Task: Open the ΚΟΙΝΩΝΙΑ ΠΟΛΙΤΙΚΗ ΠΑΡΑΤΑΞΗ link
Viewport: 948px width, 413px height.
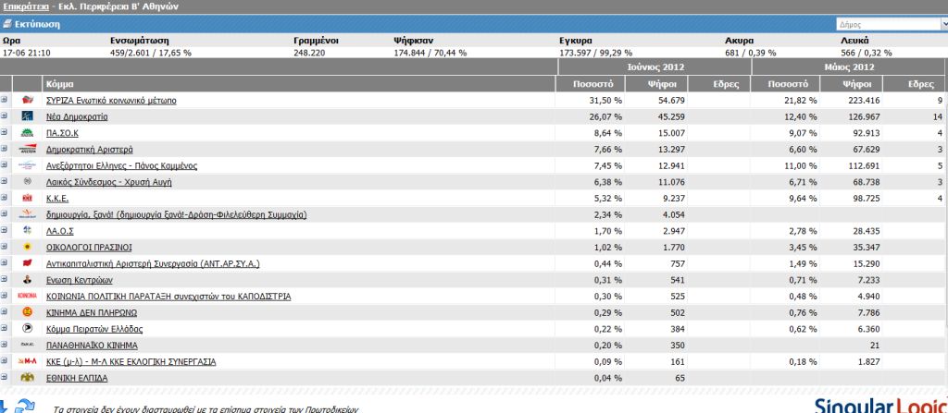Action: pos(168,296)
